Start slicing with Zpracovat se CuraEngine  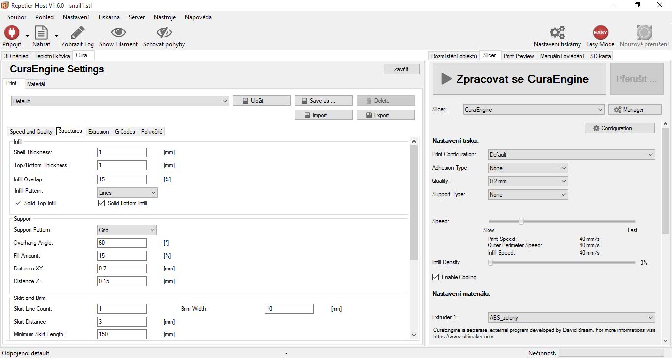[519, 79]
